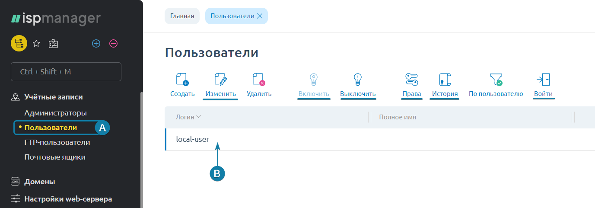Expand the Домены section

point(40,182)
